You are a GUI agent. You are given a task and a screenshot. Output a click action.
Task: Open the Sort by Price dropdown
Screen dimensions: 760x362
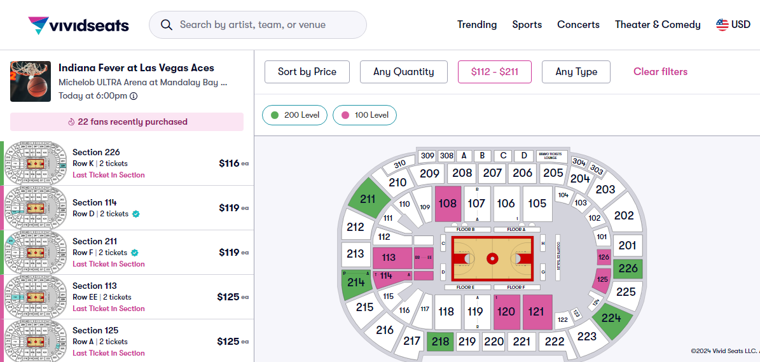click(x=307, y=72)
